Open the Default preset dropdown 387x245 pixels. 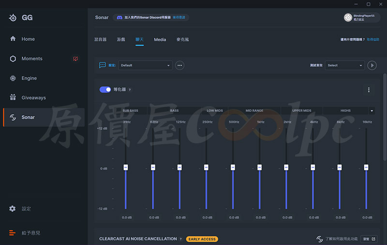(145, 65)
